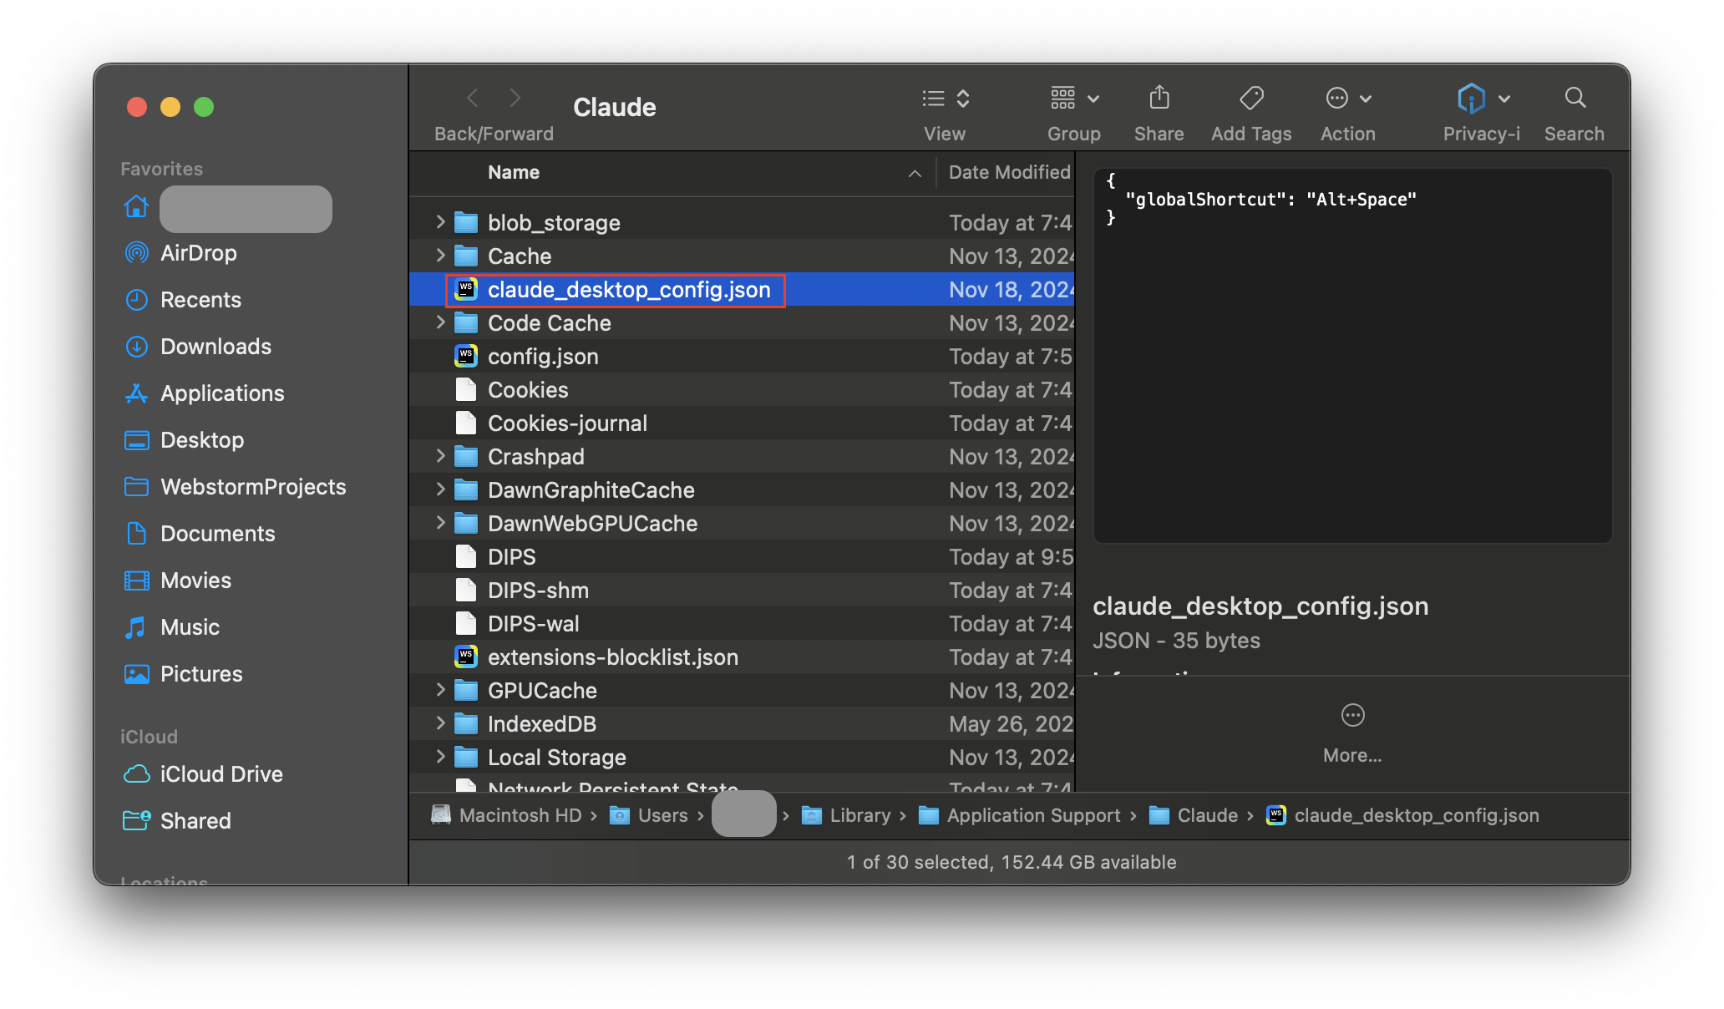This screenshot has width=1724, height=1009.
Task: Select config.json file in list
Action: click(x=543, y=357)
